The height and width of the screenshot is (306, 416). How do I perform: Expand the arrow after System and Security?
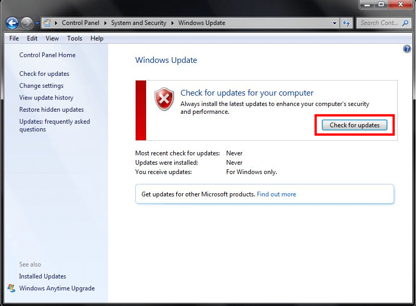tap(173, 23)
